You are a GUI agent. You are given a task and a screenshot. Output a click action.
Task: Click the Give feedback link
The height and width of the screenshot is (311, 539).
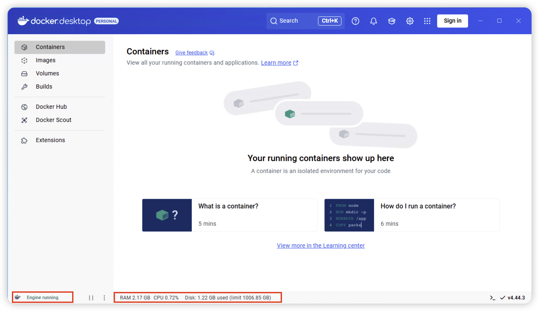pyautogui.click(x=191, y=53)
